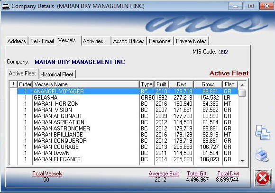The height and width of the screenshot is (193, 275).
Task: Click the Total Grt label
Action: point(197,174)
